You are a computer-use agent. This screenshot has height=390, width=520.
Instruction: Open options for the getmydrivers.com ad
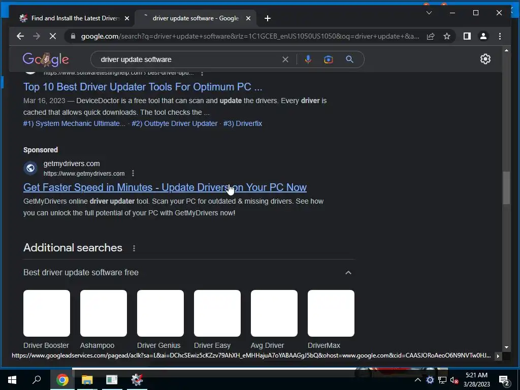[133, 173]
